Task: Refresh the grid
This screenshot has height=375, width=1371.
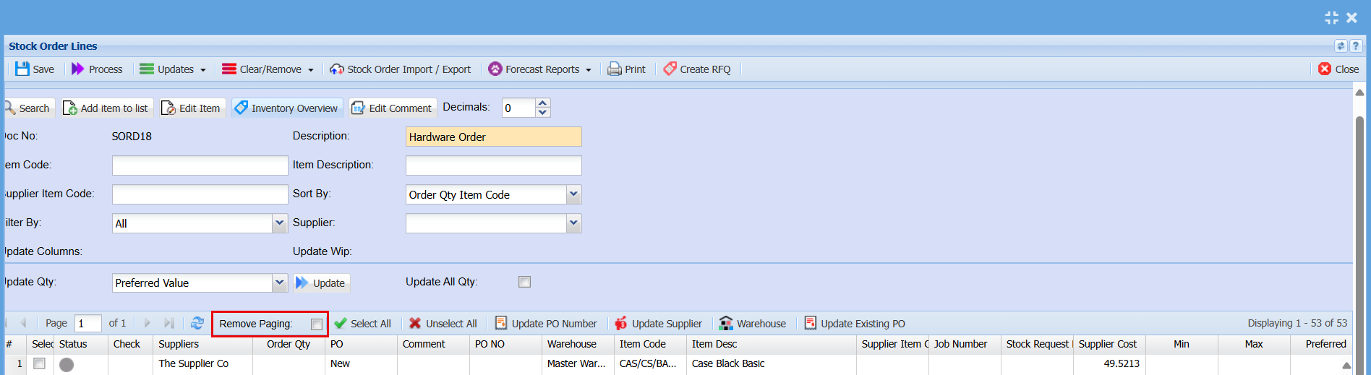Action: coord(197,324)
